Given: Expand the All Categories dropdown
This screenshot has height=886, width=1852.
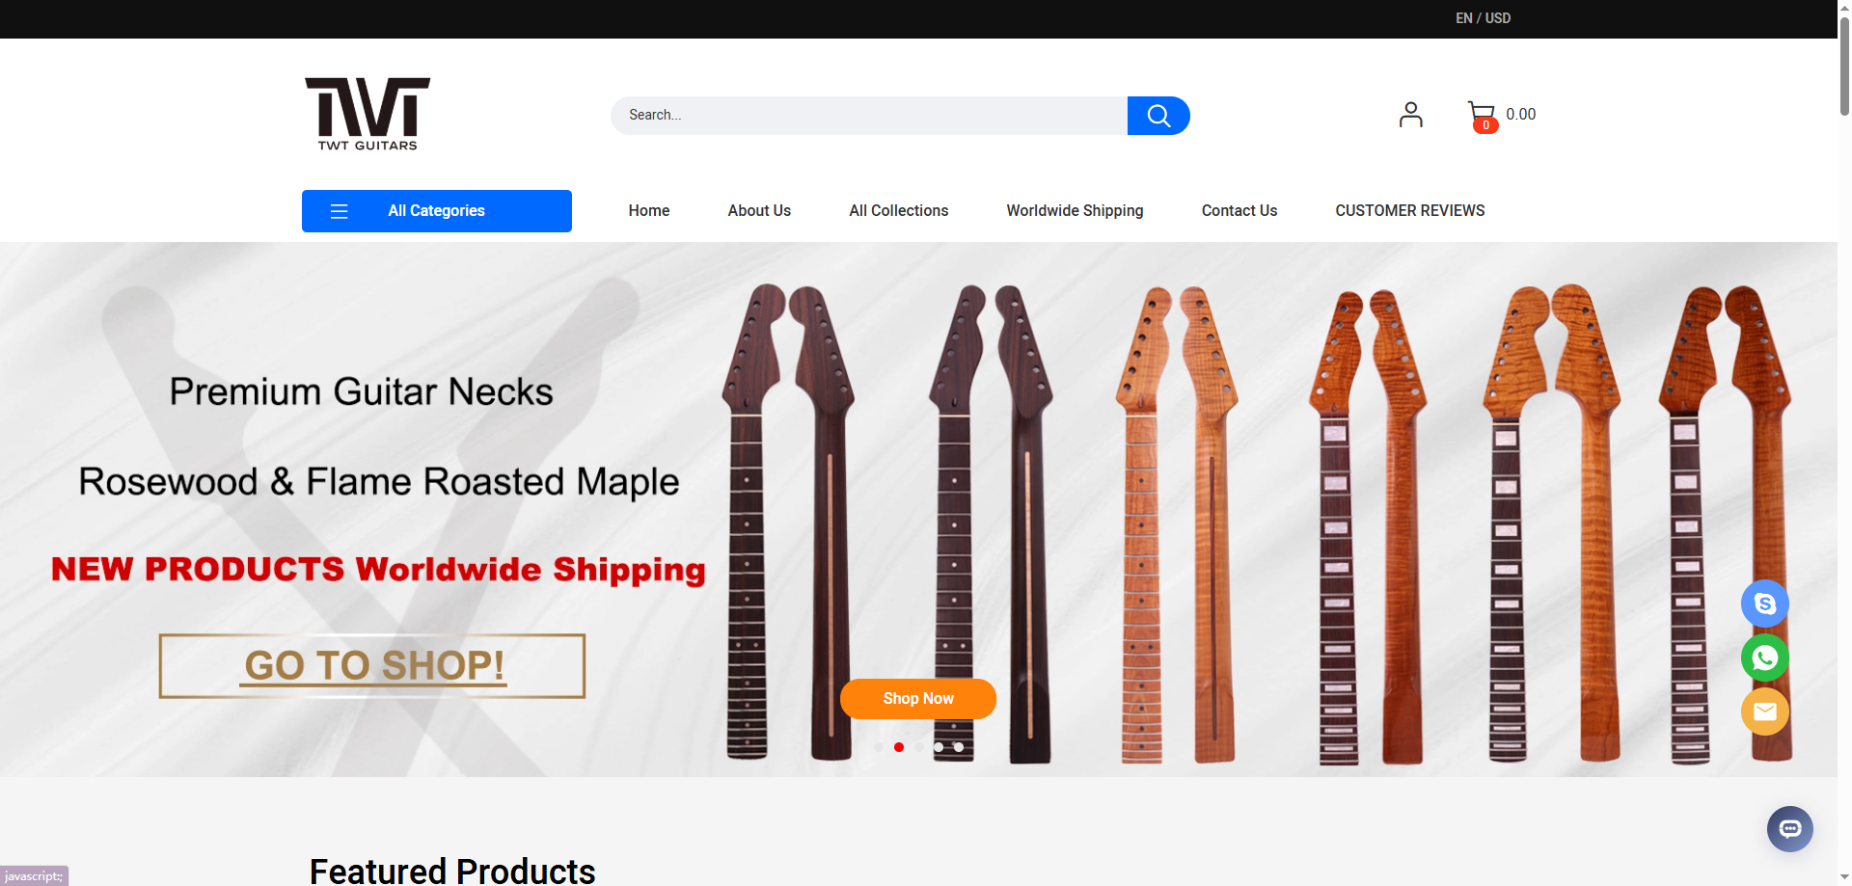Looking at the screenshot, I should [x=437, y=211].
